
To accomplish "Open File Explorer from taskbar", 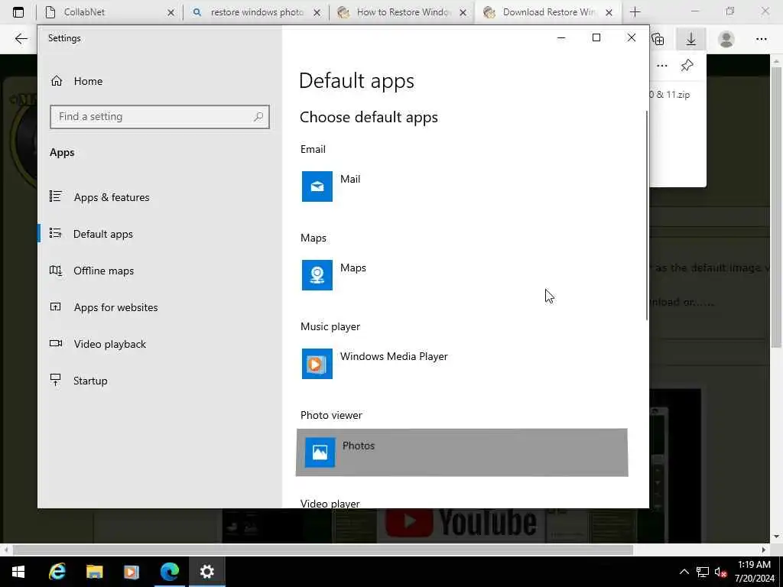I will click(x=94, y=572).
